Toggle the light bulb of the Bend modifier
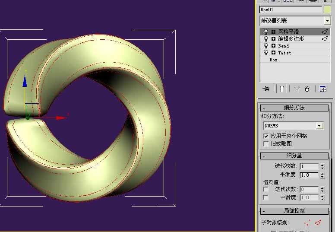The width and height of the screenshot is (335, 232). point(266,46)
